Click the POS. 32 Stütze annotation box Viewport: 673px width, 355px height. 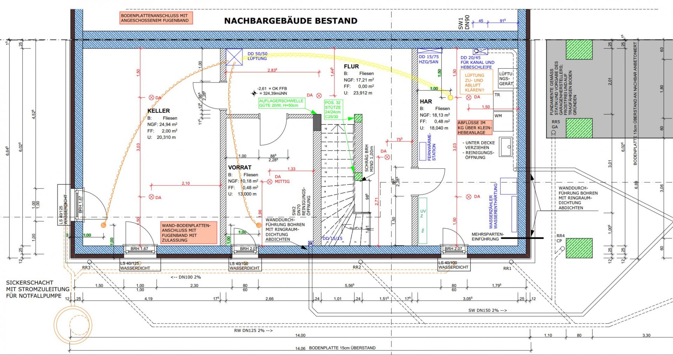click(x=333, y=110)
